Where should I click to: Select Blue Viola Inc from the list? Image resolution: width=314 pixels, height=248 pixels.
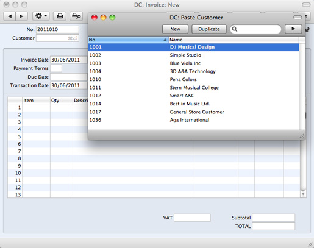point(193,63)
